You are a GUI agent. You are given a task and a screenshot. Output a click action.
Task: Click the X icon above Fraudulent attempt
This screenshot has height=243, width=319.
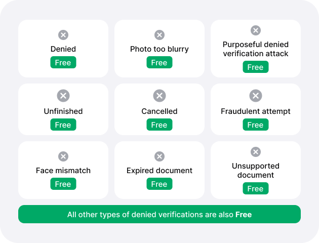[x=256, y=96]
